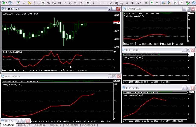
Task: Click Stoch_NoLastBar(14,3,3) label in M30 window
Action: pyautogui.click(x=134, y=16)
